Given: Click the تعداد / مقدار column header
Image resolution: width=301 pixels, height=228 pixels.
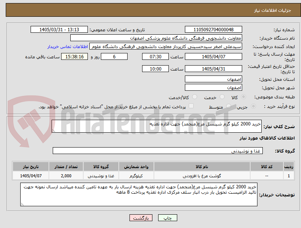Looking at the screenshot, I should (x=66, y=167).
